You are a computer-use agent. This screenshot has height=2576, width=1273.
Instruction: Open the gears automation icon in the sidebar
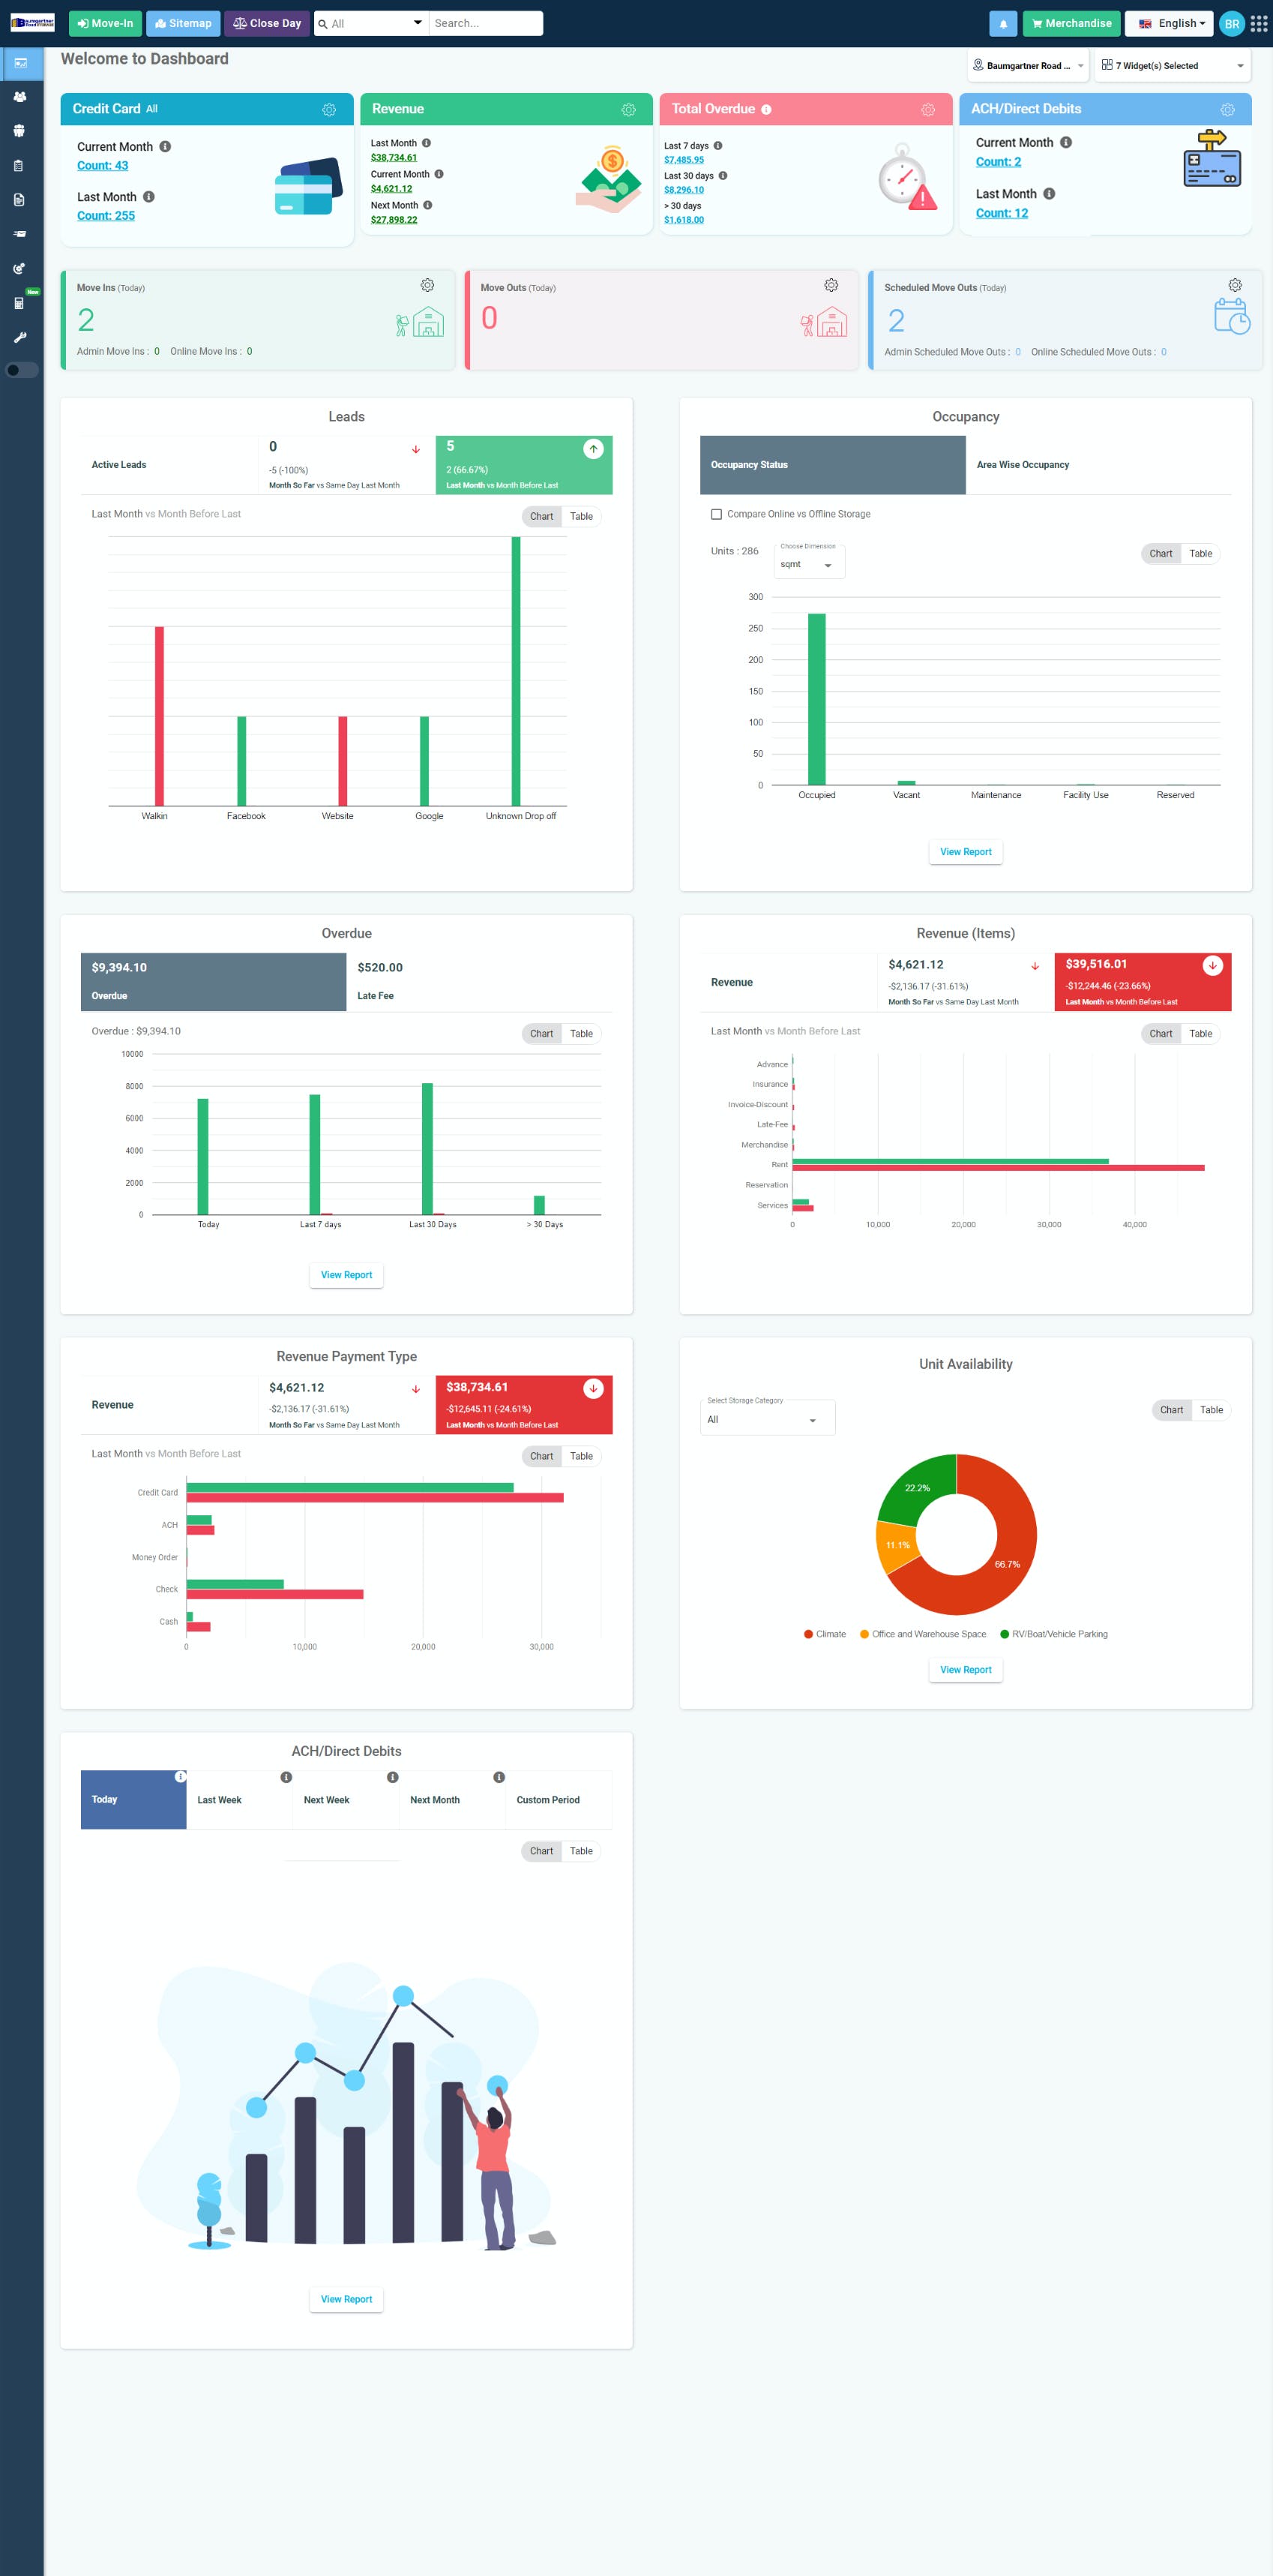[x=19, y=268]
